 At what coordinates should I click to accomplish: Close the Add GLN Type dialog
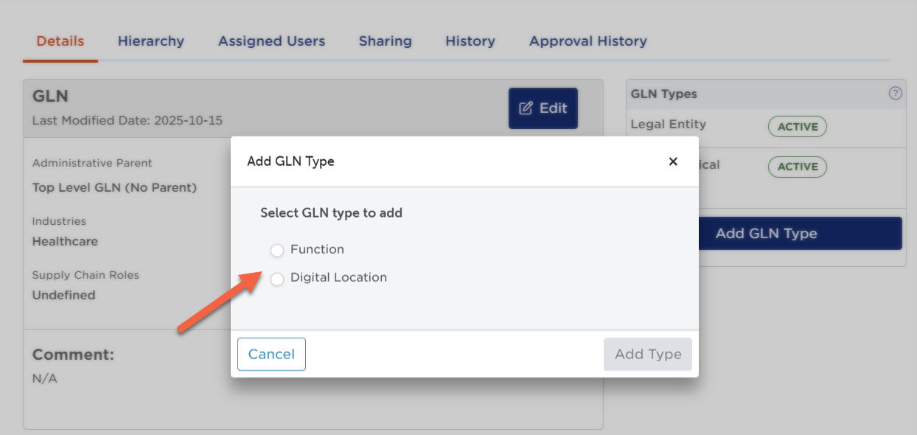point(672,161)
